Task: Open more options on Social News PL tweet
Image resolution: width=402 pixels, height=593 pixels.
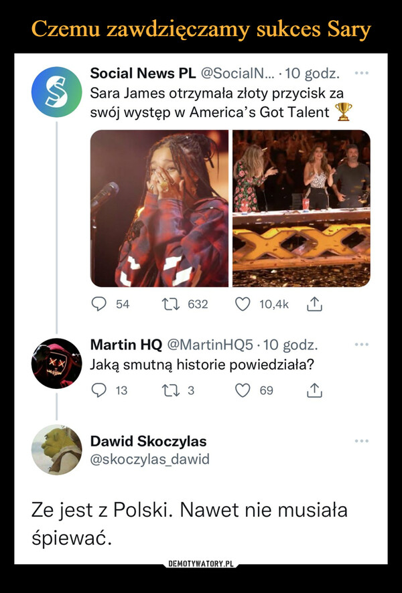Action: [362, 72]
